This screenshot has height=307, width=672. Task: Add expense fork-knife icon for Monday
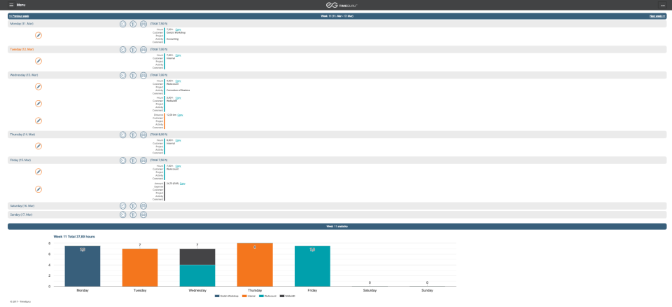tap(133, 24)
